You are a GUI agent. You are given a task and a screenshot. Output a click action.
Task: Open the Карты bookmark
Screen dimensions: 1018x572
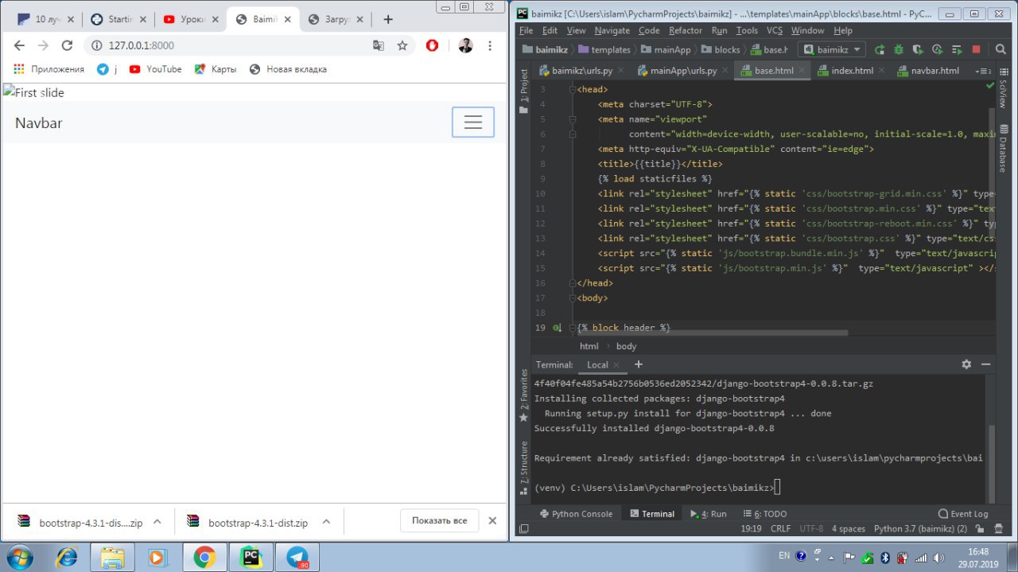[216, 69]
